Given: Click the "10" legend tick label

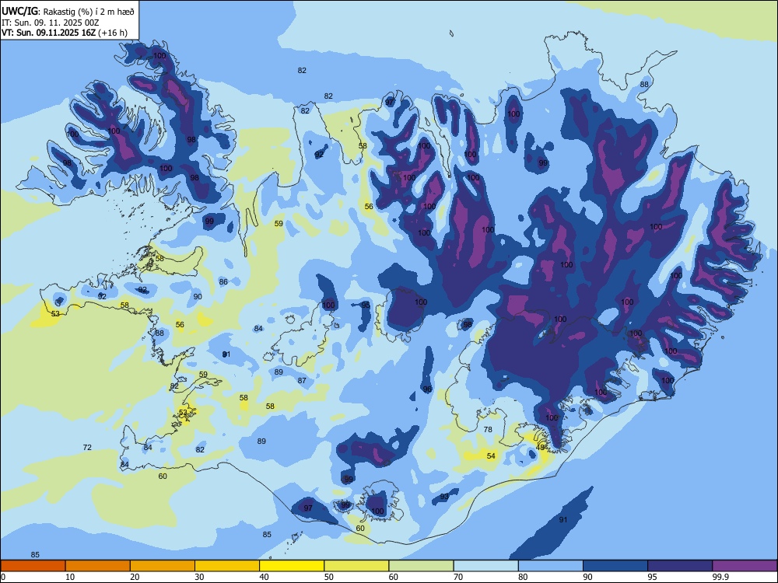Looking at the screenshot, I should click(x=70, y=577).
